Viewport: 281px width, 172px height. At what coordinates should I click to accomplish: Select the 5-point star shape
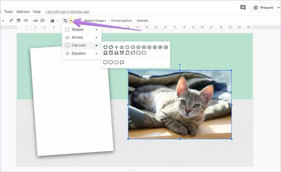[122, 47]
